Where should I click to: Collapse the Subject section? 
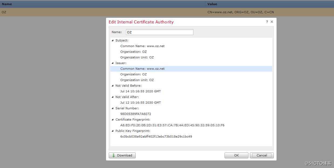(x=113, y=40)
